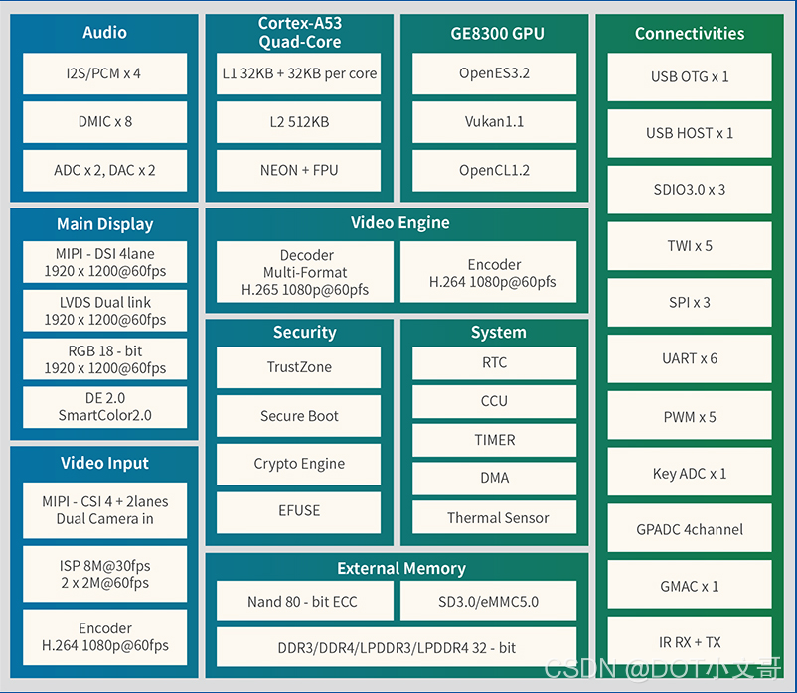Screen dimensions: 797x693
Task: Select the GE8300 GPU heading
Action: [x=497, y=34]
